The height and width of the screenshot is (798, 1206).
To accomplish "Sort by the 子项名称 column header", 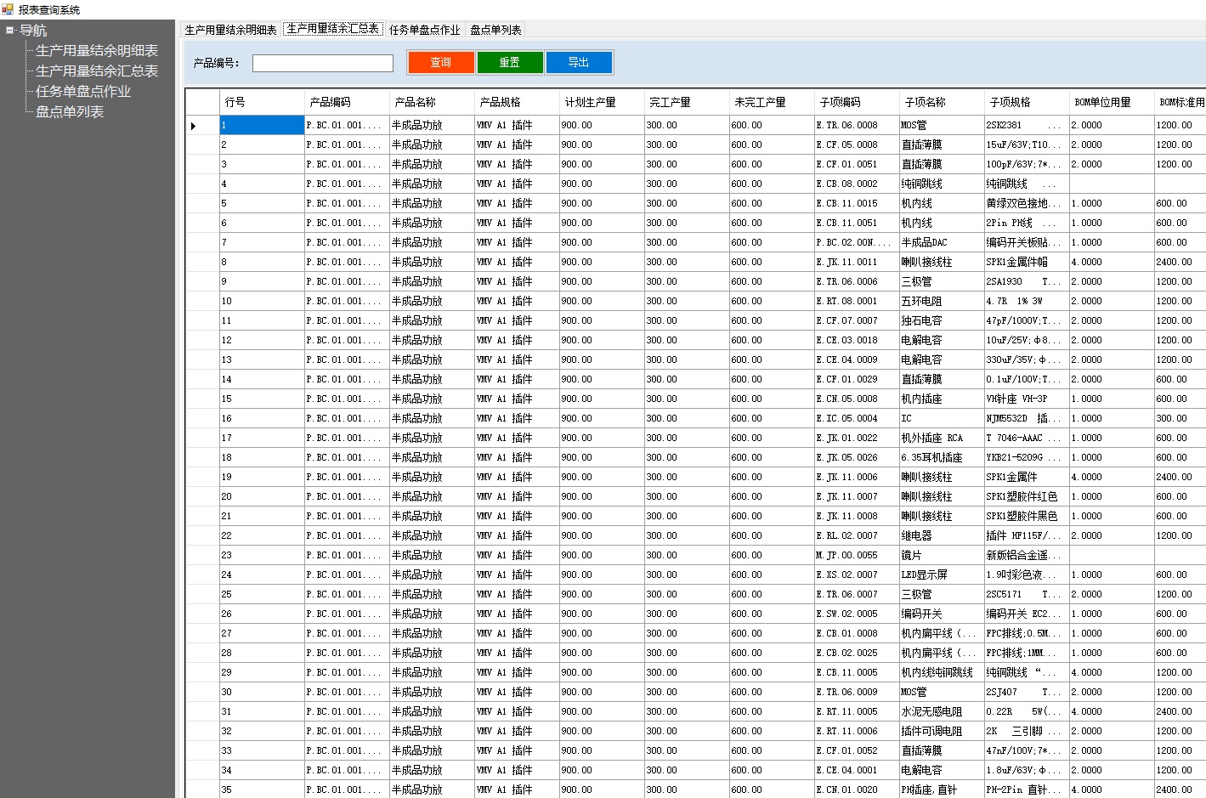I will tap(942, 102).
